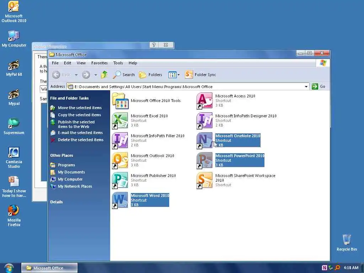Screen dimensions: 364x273
Task: Open the Help menu
Action: click(133, 63)
